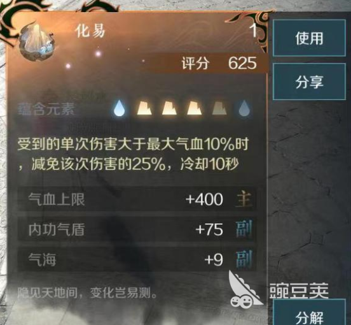
Task: Click the damage reduction effect description text
Action: click(133, 154)
